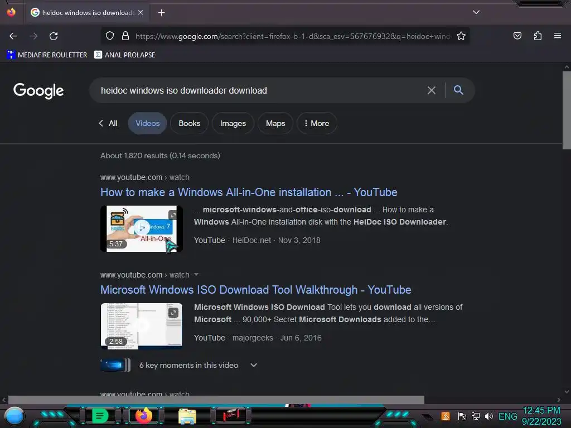Click the Google logo
The width and height of the screenshot is (571, 428).
(x=38, y=91)
